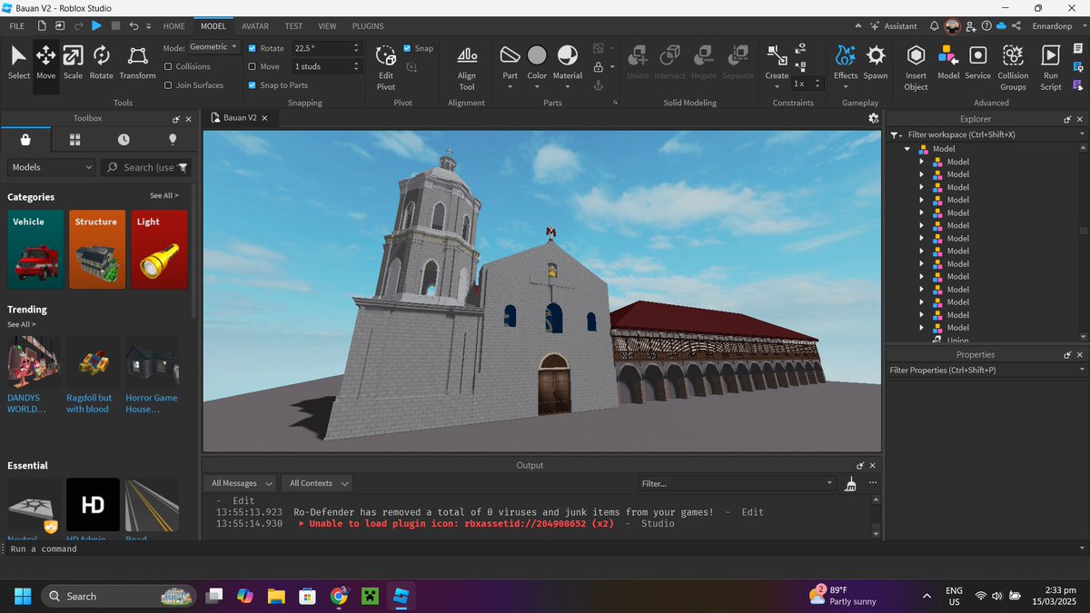
Task: Open Google Chrome from the taskbar
Action: pyautogui.click(x=339, y=596)
